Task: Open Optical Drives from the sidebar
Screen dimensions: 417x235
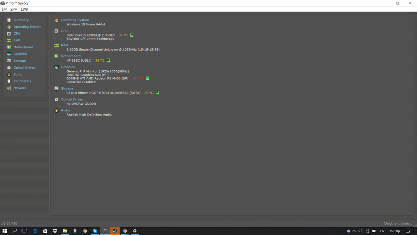Action: [x=24, y=68]
